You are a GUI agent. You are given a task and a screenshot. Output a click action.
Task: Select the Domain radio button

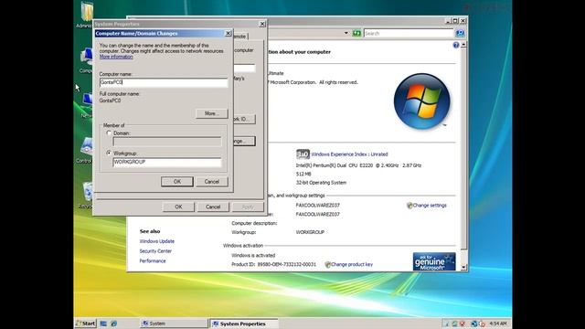pos(109,133)
